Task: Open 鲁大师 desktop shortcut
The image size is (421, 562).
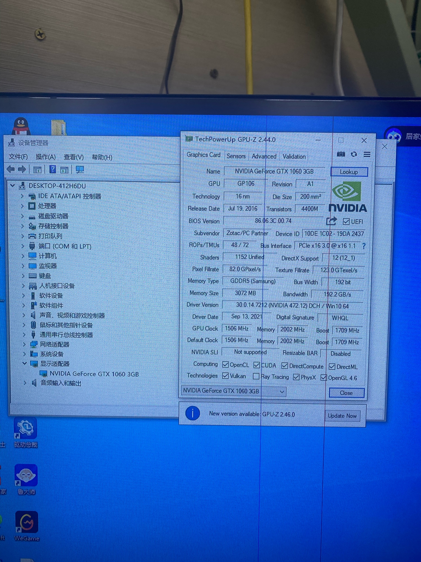Action: click(x=26, y=479)
